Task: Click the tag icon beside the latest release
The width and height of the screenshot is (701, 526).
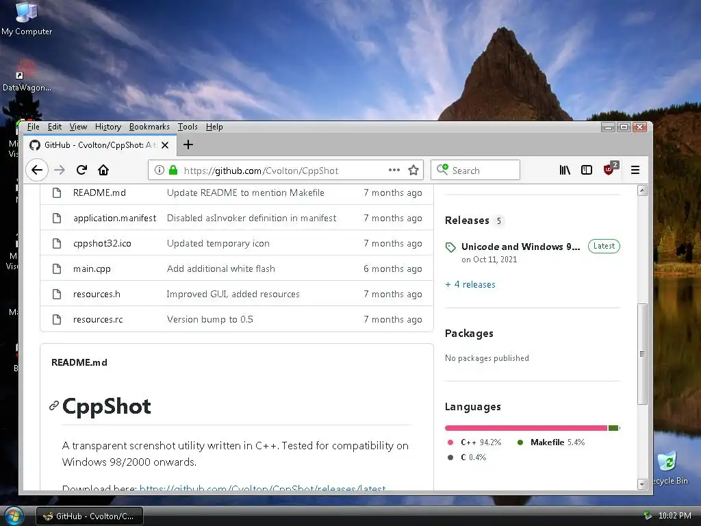Action: [x=450, y=247]
